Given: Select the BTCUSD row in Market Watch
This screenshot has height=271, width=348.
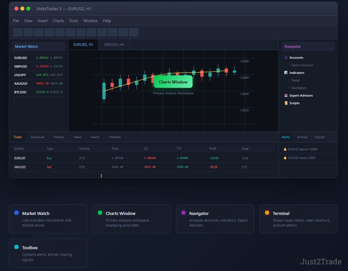Looking at the screenshot, I should tap(38, 92).
